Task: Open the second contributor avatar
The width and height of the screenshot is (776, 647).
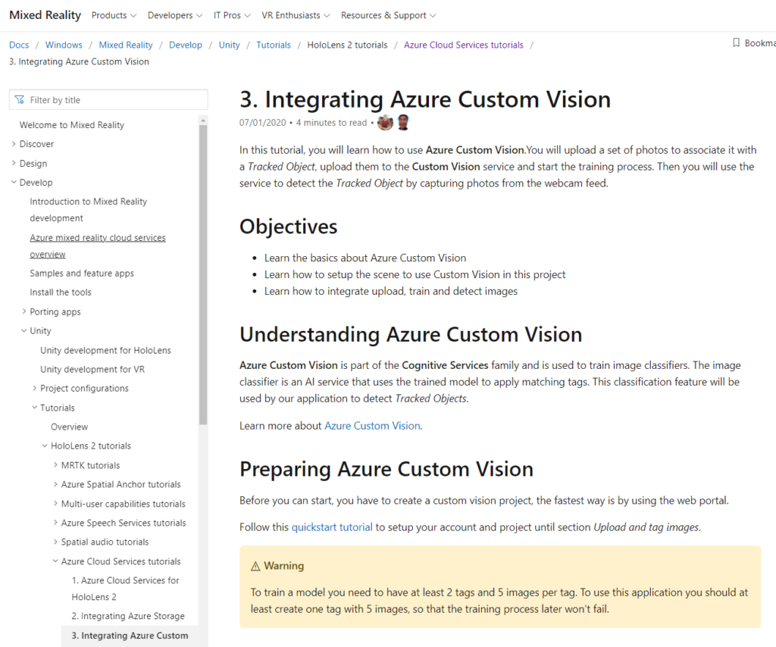Action: 403,122
